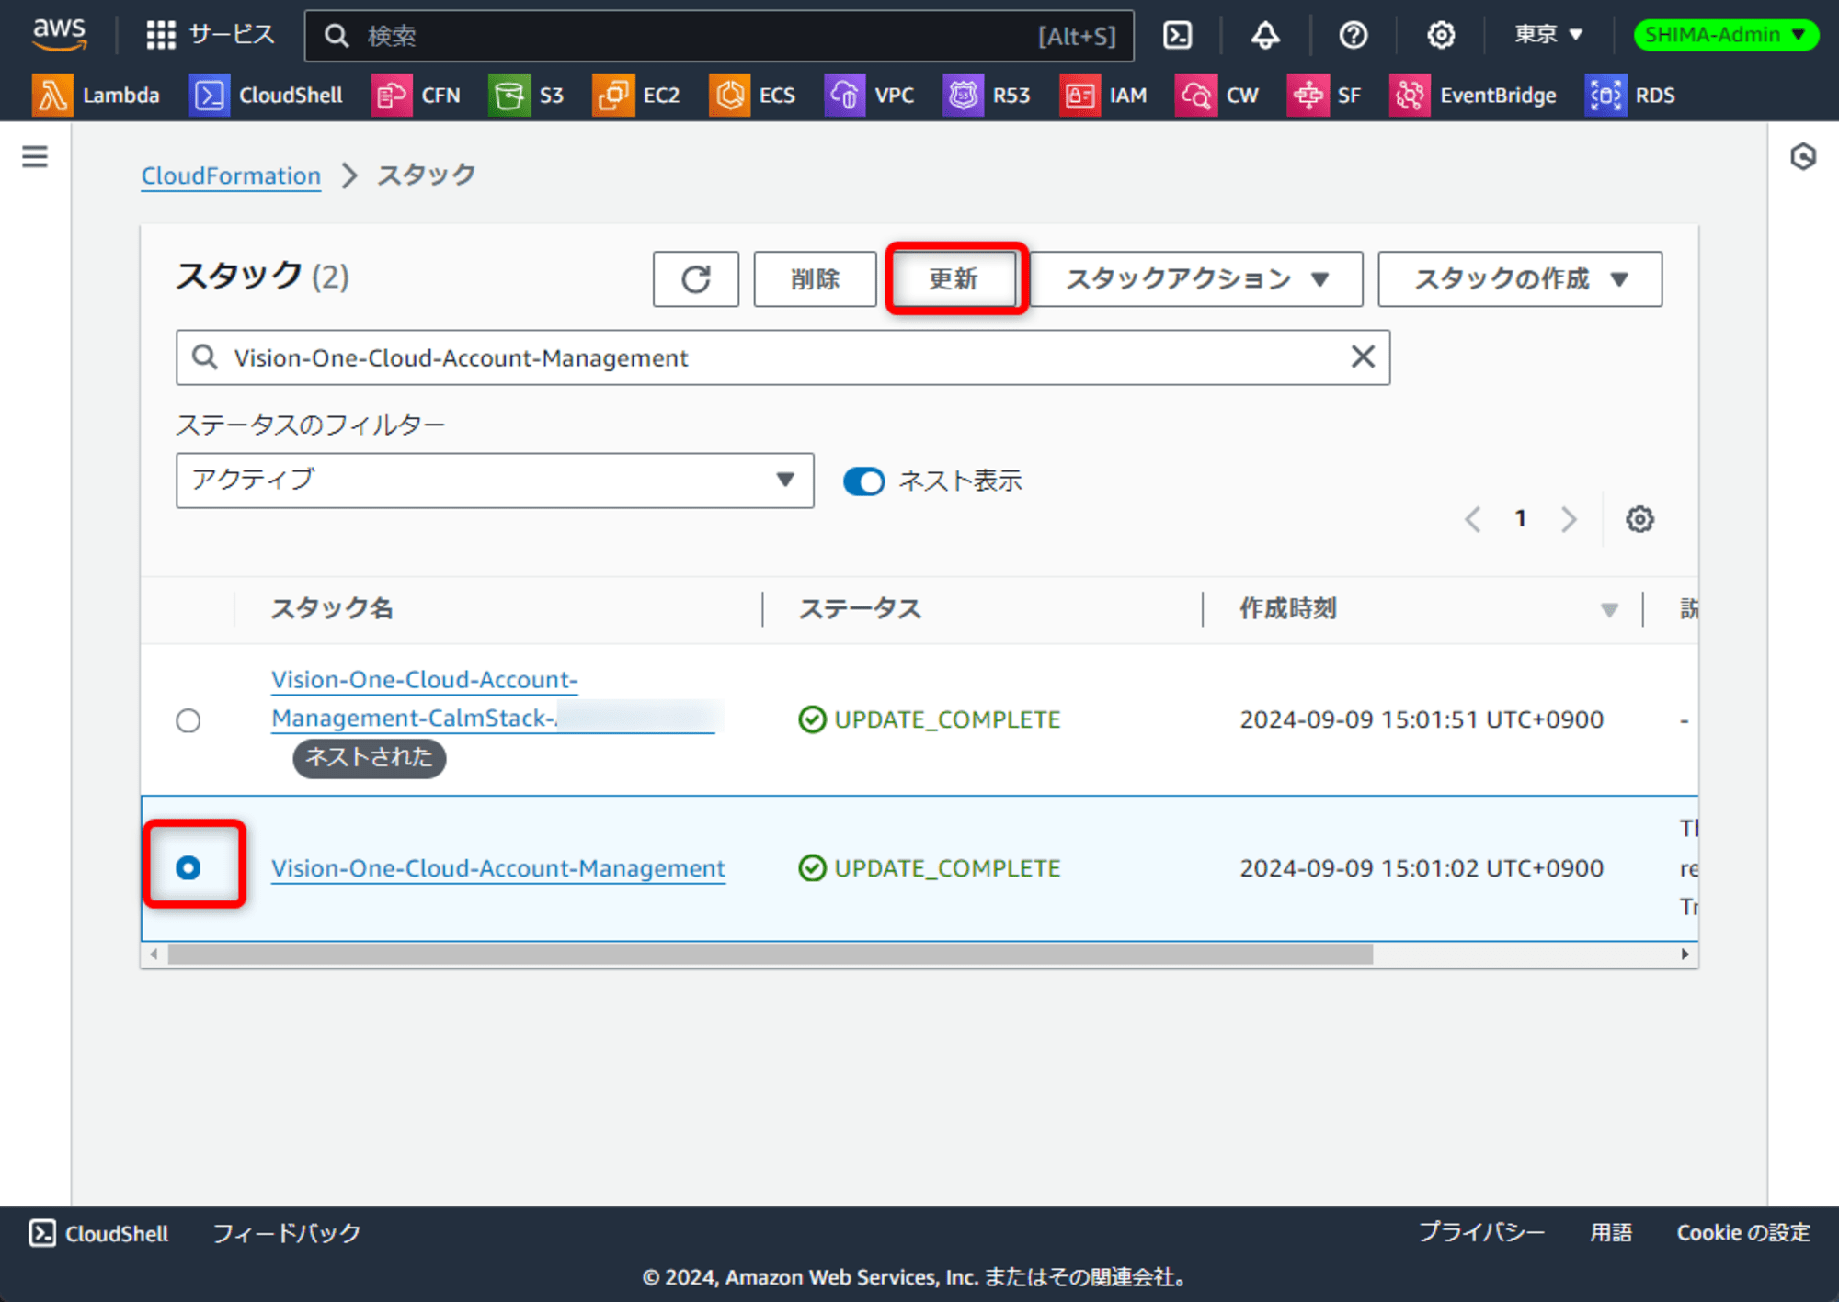Open the 東京 region selector
The image size is (1839, 1302).
1548,35
